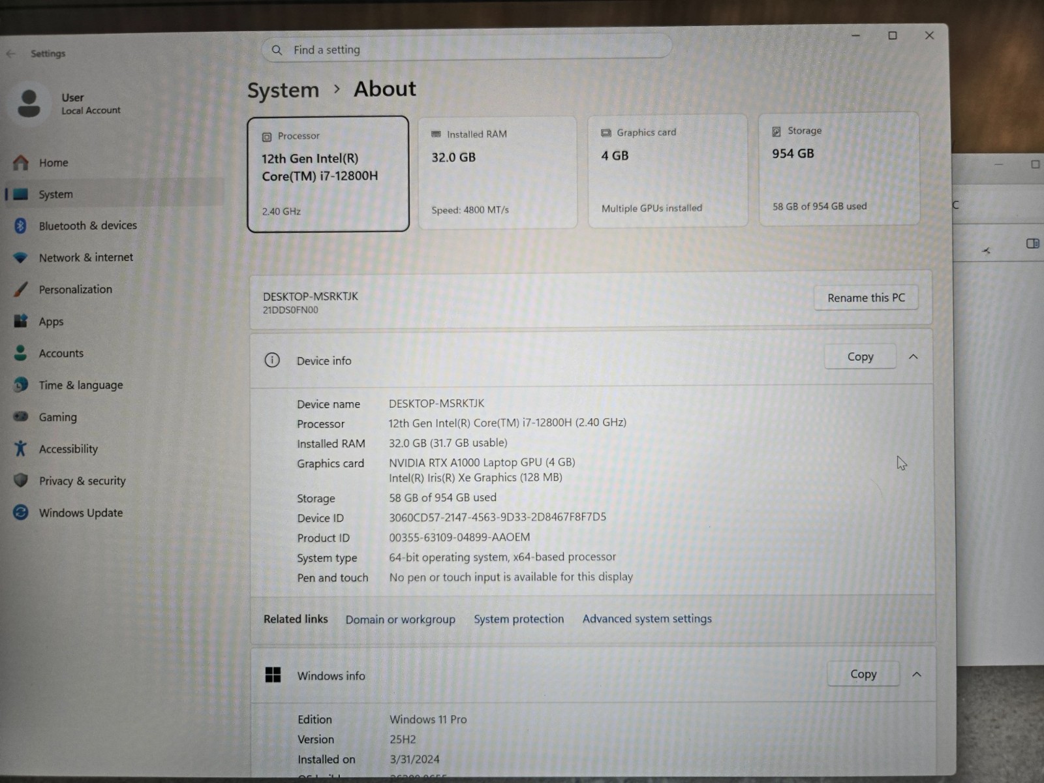Image resolution: width=1044 pixels, height=783 pixels.
Task: Click the Windows logo beside Windows info
Action: pyautogui.click(x=273, y=675)
